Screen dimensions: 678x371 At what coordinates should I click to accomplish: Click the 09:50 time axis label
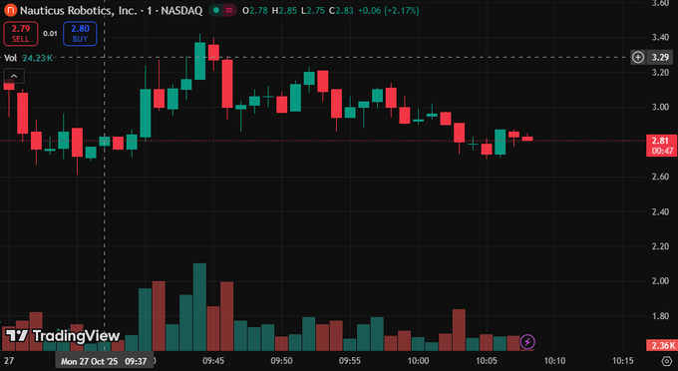(281, 361)
